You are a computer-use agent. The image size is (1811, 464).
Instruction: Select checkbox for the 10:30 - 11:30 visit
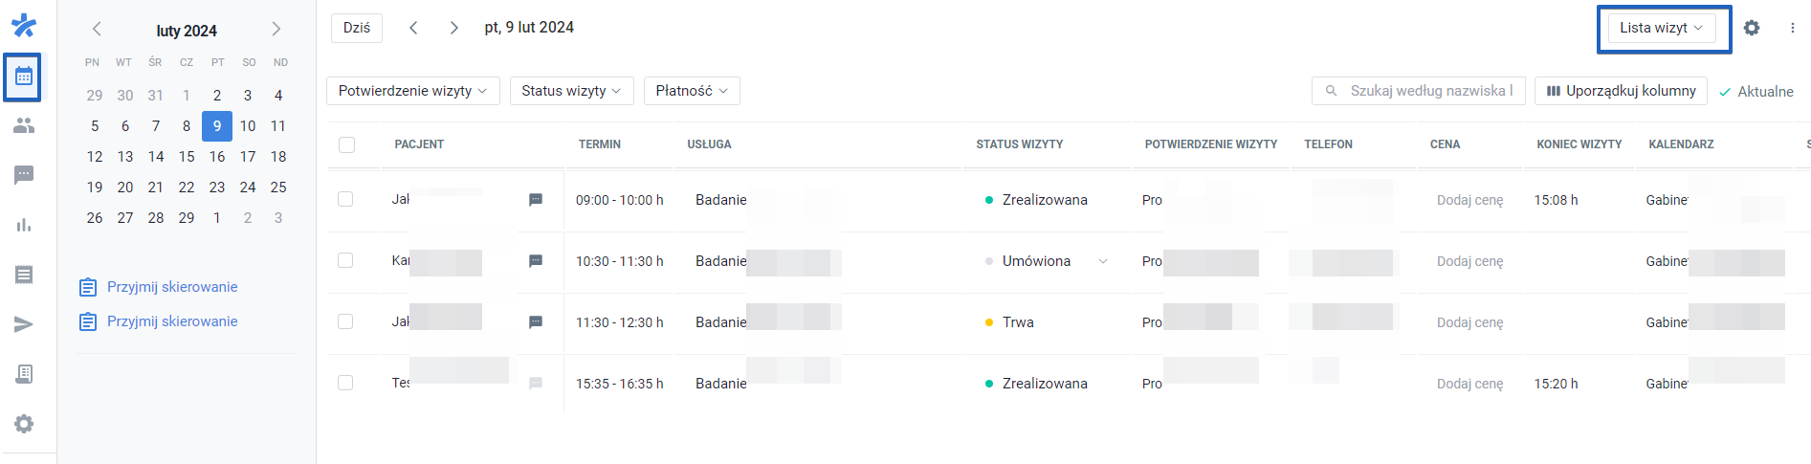click(345, 261)
